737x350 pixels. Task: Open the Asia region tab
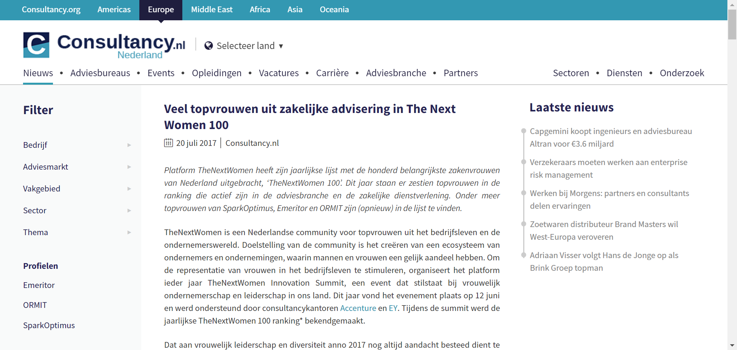pyautogui.click(x=295, y=10)
